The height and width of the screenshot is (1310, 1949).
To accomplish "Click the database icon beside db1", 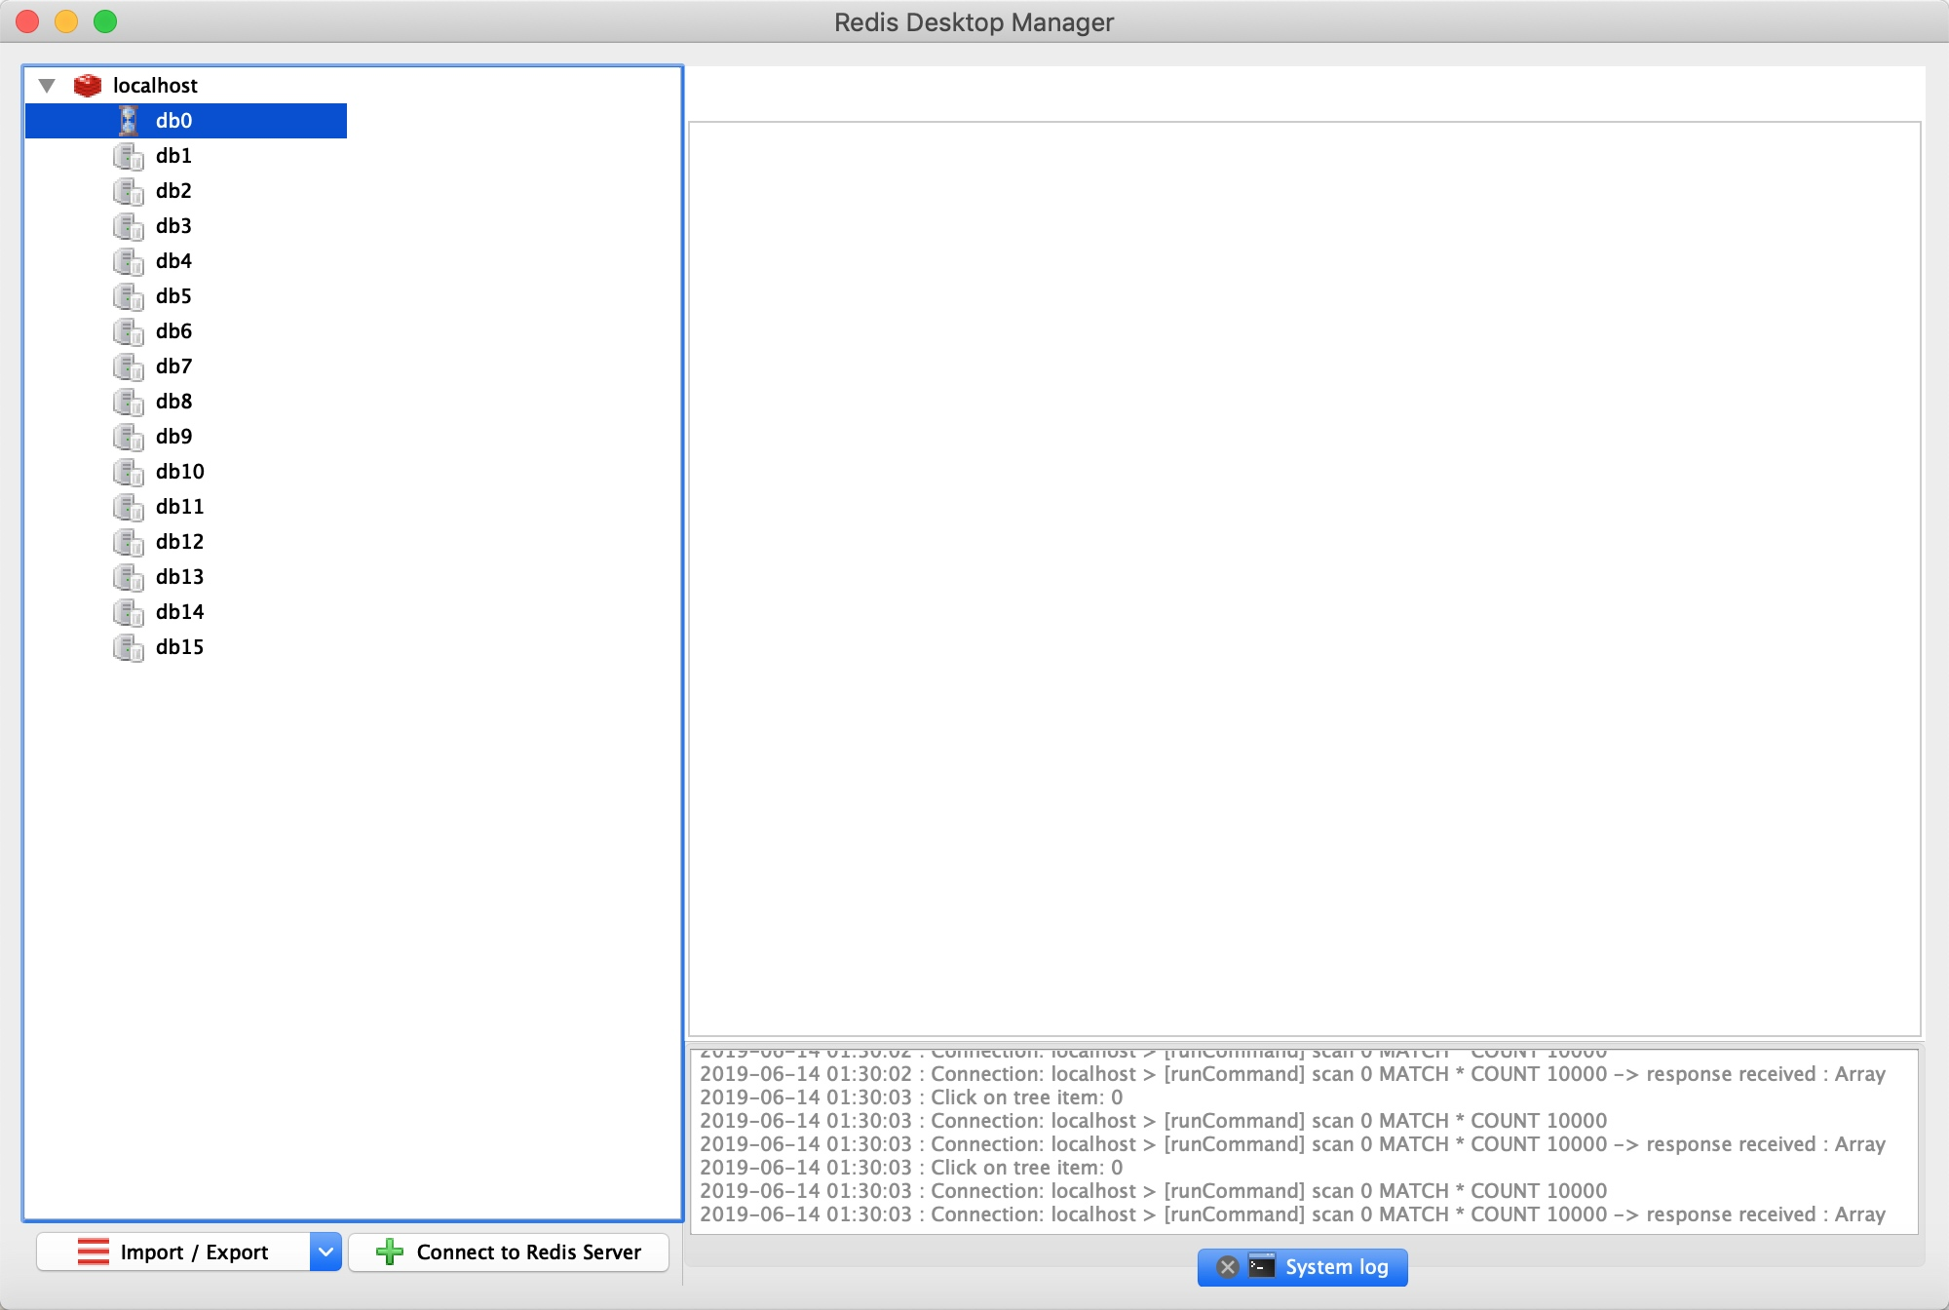I will click(128, 156).
